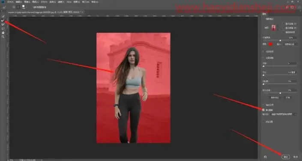Select the Zoom magnifier tool
Screen dimensions: 302x161
pos(3,37)
